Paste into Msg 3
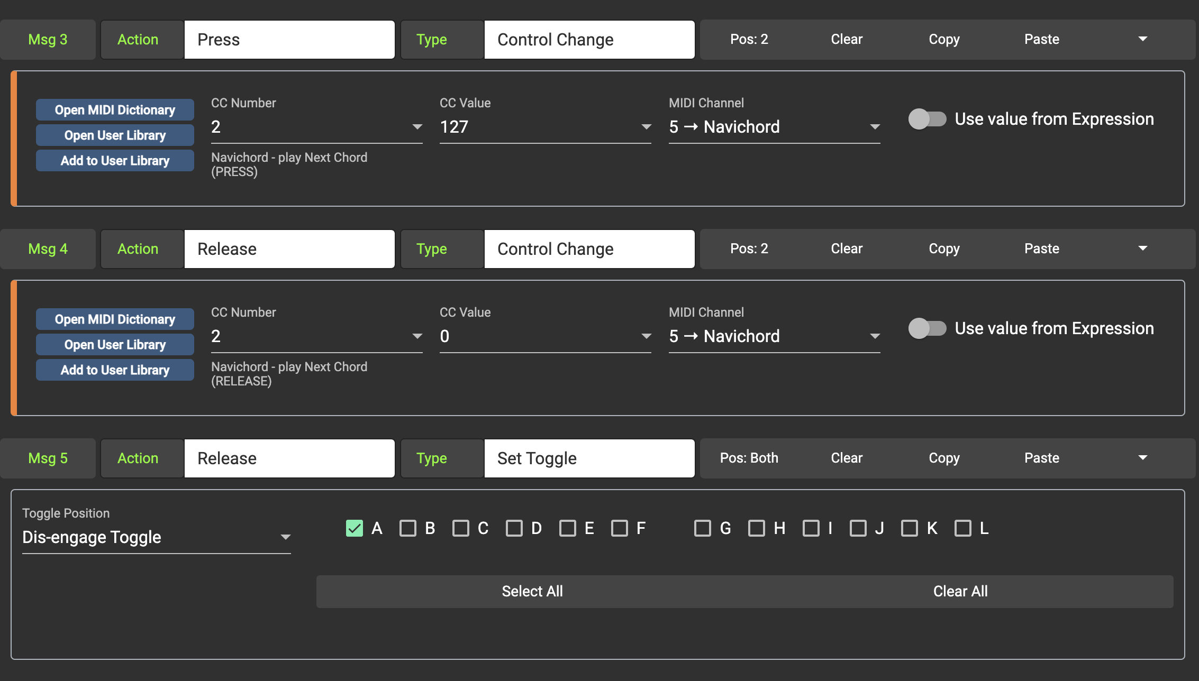The image size is (1199, 681). (1041, 39)
